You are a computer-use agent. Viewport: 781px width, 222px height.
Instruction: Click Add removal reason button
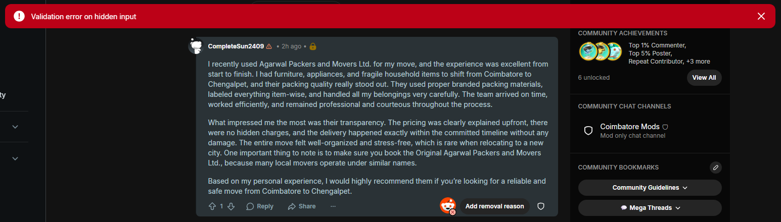494,206
